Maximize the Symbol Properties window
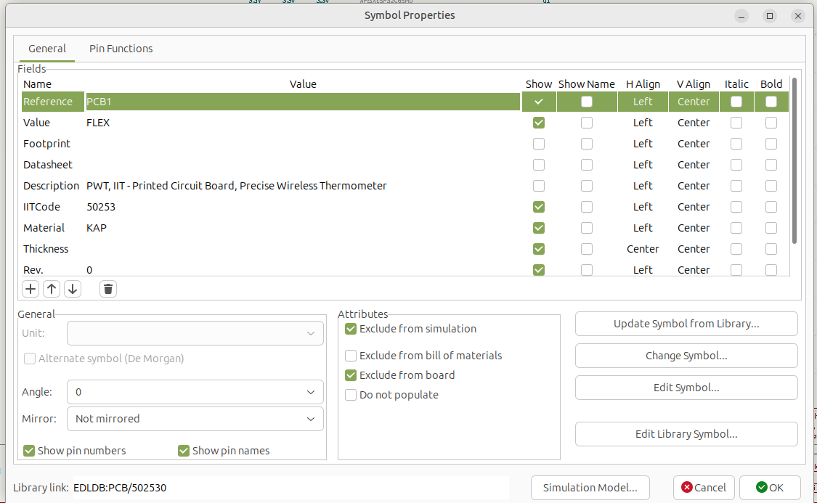Viewport: 817px width, 503px height. click(x=770, y=15)
